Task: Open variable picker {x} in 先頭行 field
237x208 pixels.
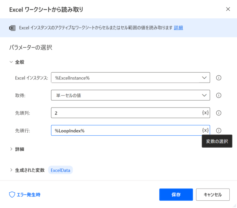Action: (x=205, y=130)
